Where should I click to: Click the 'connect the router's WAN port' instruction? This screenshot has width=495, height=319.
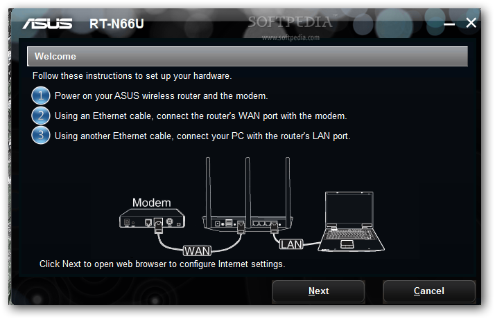click(201, 116)
